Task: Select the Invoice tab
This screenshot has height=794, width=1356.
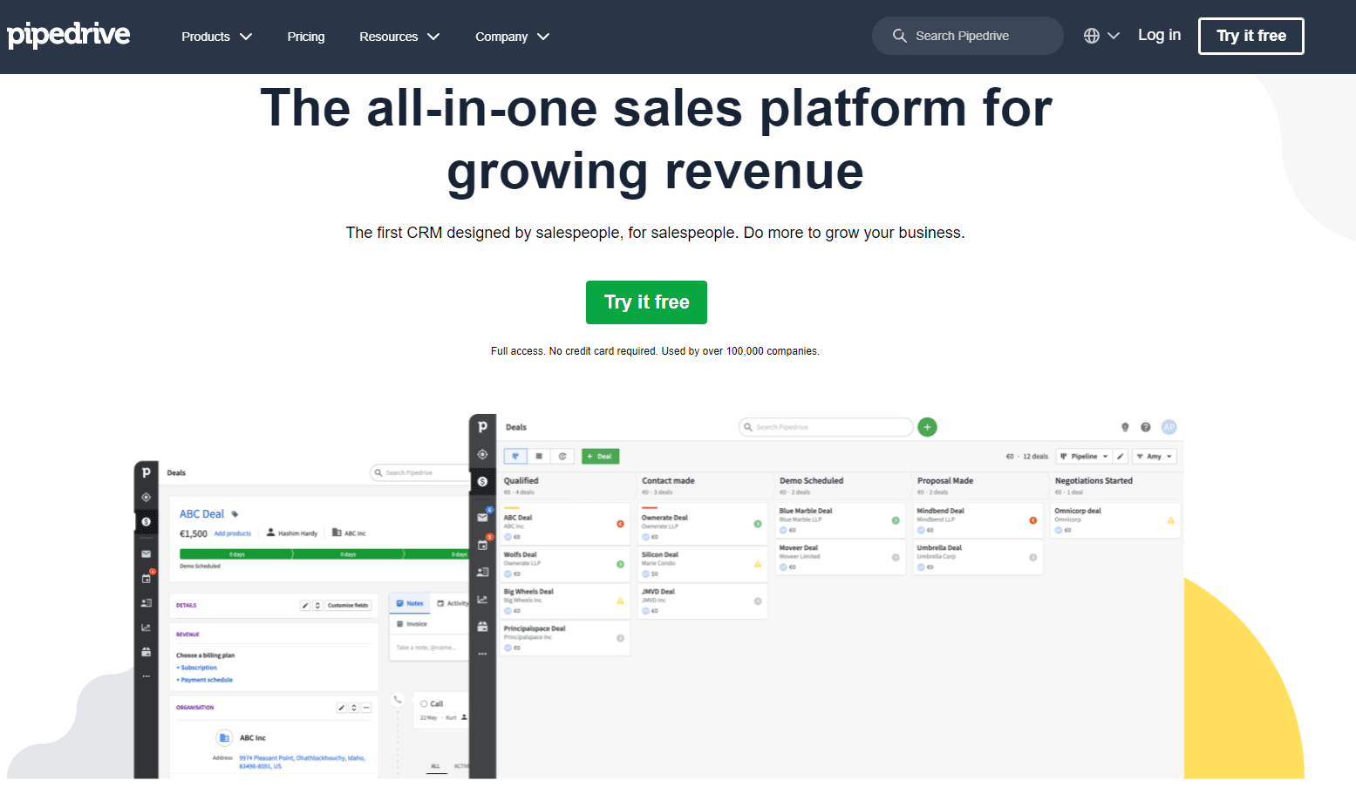Action: click(x=412, y=624)
